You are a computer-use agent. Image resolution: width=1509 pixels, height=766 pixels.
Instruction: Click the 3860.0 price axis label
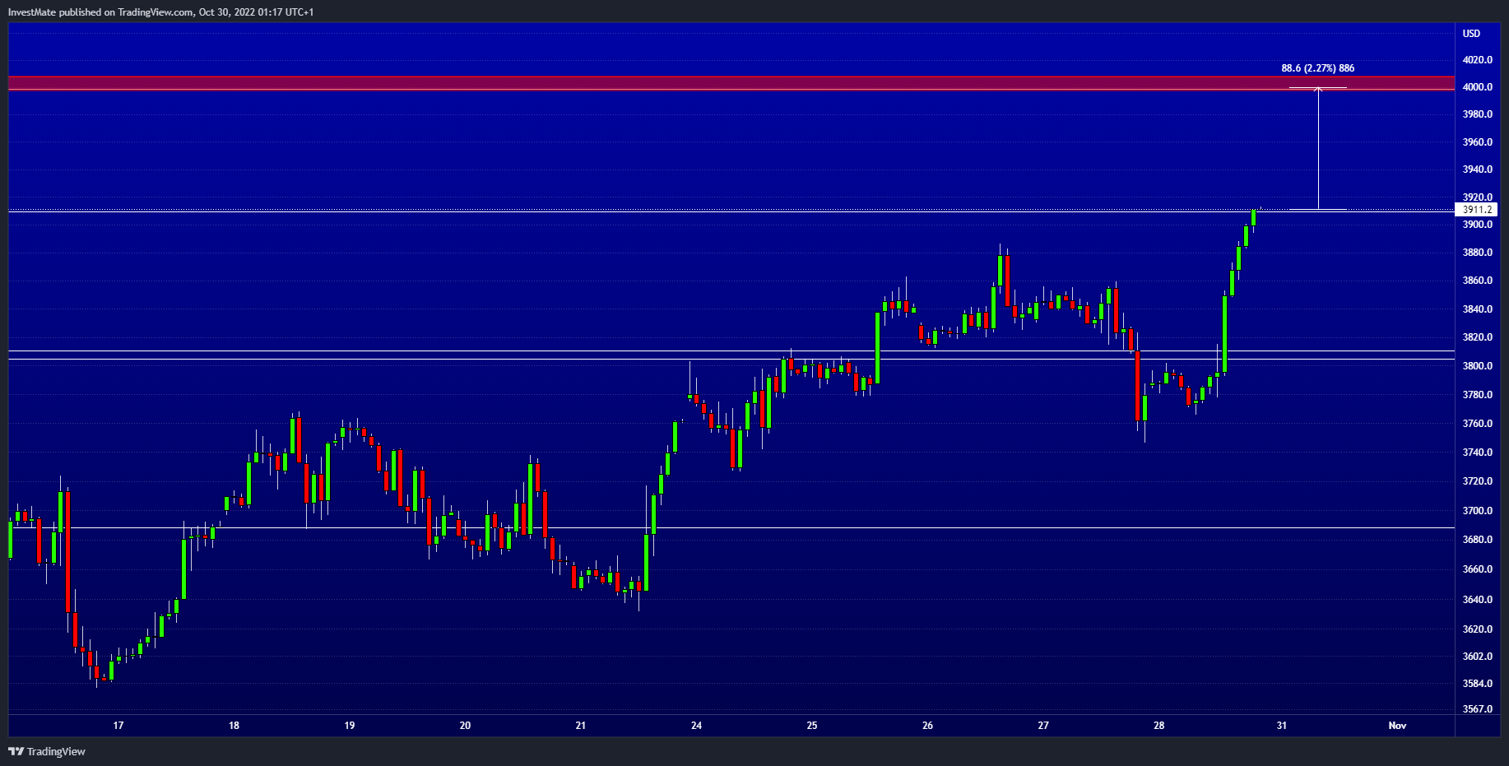[1478, 281]
